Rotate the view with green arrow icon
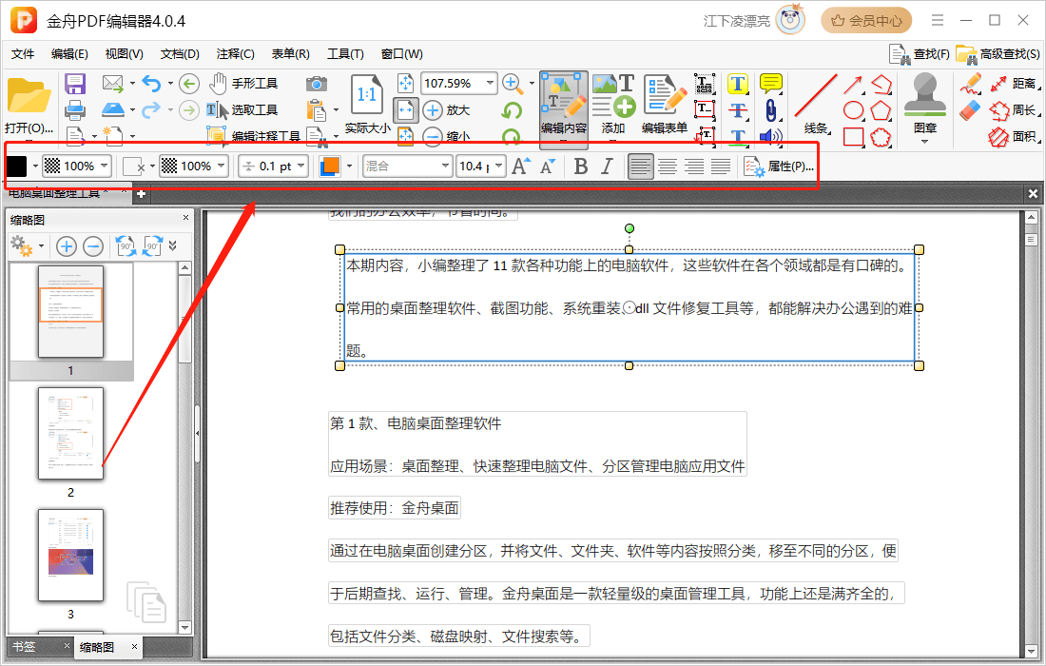Viewport: 1046px width, 666px height. pyautogui.click(x=512, y=110)
